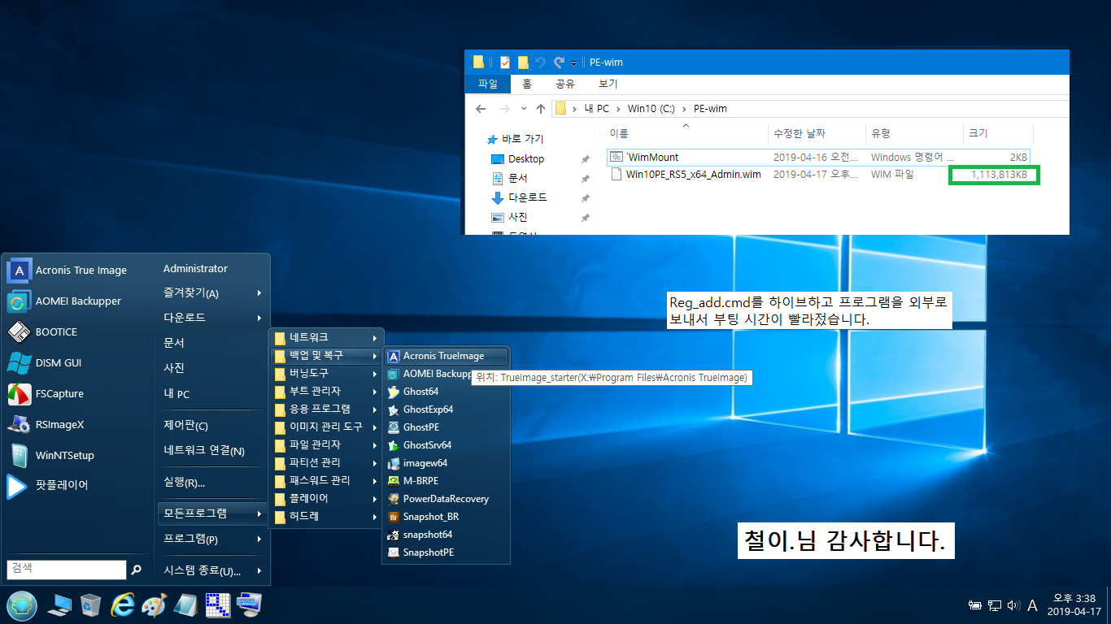Open Desktop in Explorer quick access
Screen dimensions: 1111x624
526,159
